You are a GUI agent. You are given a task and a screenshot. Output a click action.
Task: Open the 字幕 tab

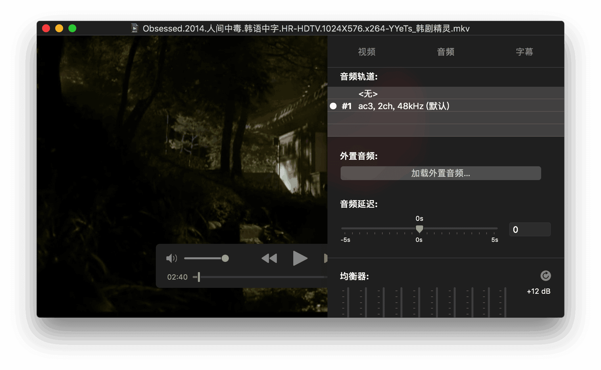coord(524,52)
